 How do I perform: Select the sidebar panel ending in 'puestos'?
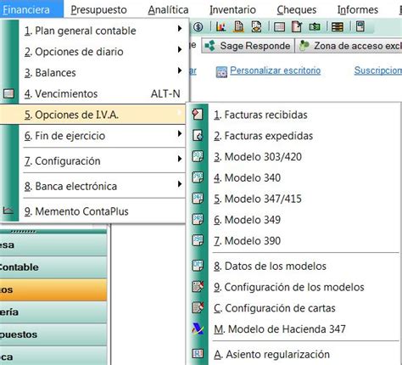pyautogui.click(x=53, y=334)
